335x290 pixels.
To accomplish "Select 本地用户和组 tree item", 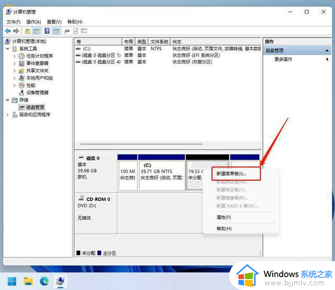I will pyautogui.click(x=40, y=78).
